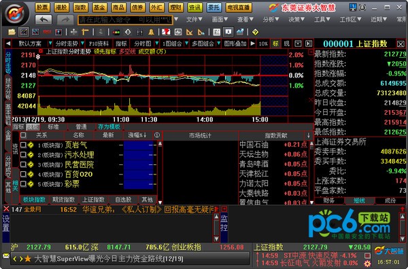
Task: Select the first yellow triangle ruler icon
Action: (x=190, y=32)
